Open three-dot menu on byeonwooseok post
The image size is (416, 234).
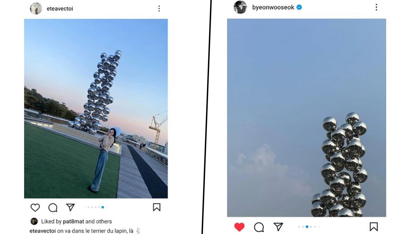tap(376, 7)
